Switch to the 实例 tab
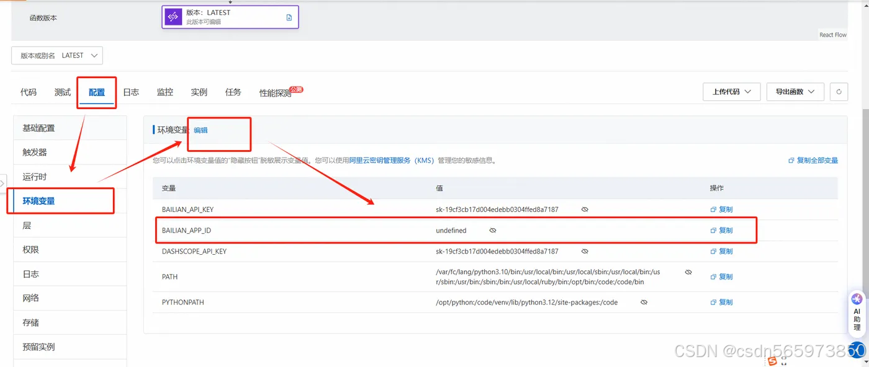This screenshot has width=869, height=367. [x=199, y=92]
